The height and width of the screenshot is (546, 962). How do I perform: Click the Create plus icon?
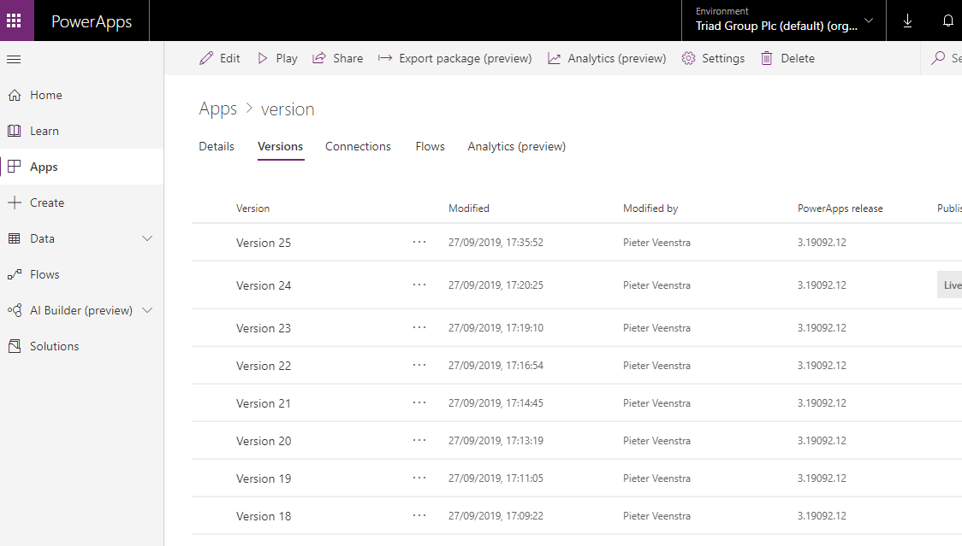point(15,203)
